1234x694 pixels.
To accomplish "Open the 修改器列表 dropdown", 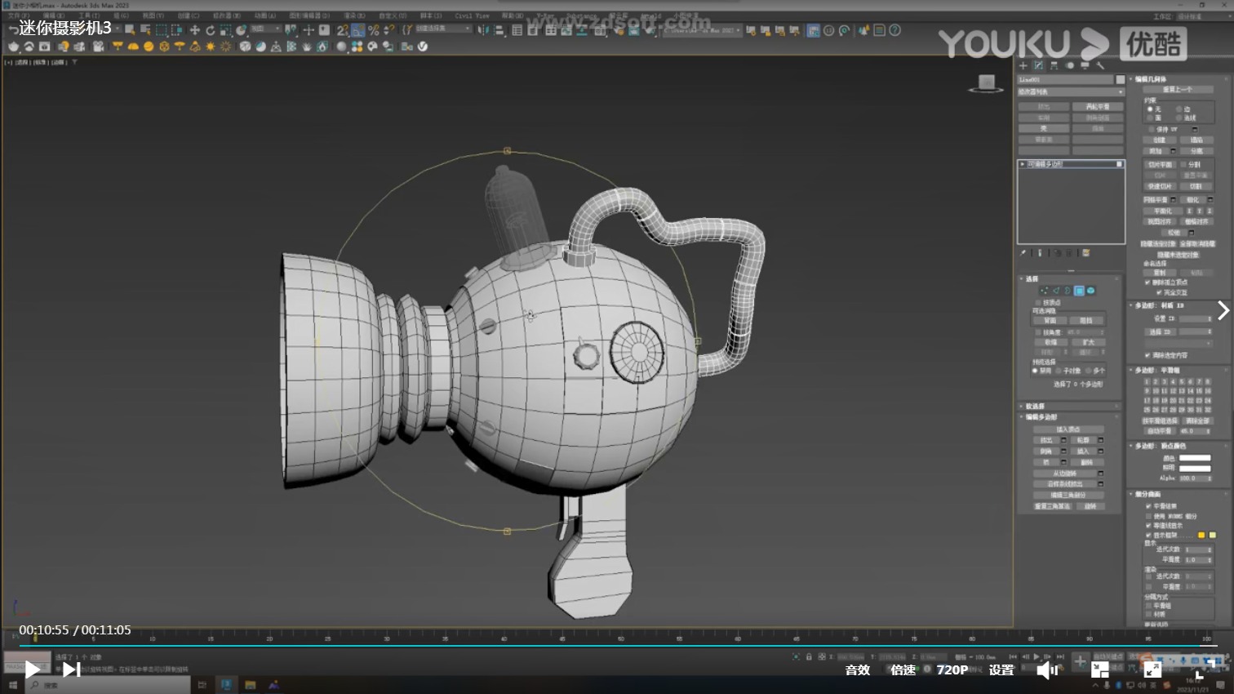I will [x=1071, y=91].
